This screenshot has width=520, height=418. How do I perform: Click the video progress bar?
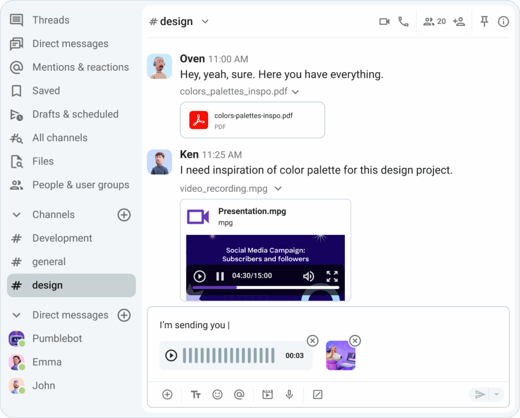pyautogui.click(x=265, y=288)
